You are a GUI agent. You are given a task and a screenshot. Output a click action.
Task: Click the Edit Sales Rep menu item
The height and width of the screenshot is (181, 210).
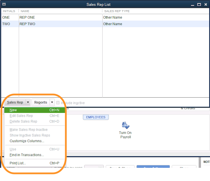pos(21,116)
